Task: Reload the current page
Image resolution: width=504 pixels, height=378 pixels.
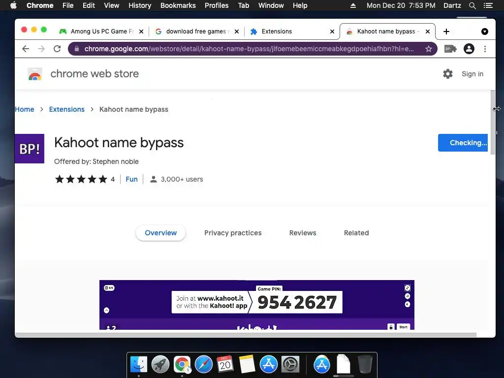Action: tap(57, 49)
